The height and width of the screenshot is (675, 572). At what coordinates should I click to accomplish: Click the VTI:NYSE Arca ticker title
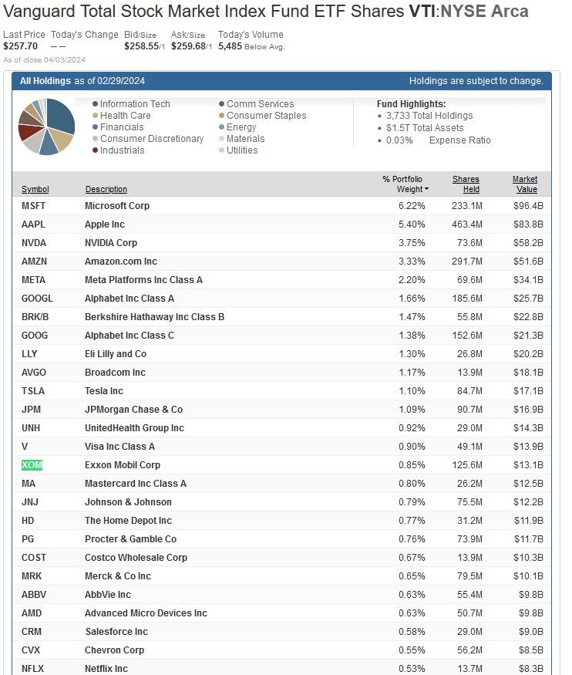[x=469, y=12]
